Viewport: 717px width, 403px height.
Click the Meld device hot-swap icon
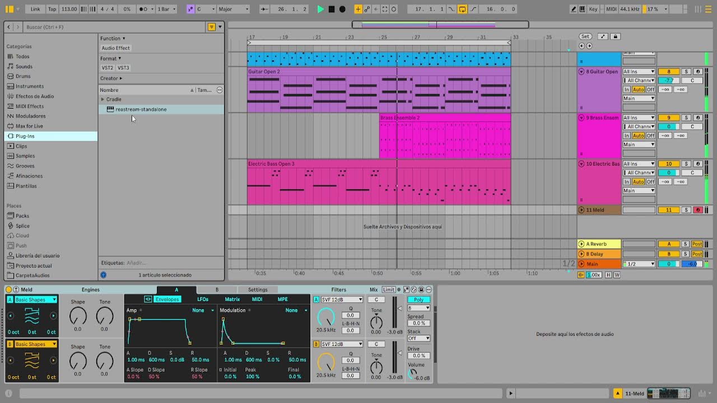click(414, 289)
